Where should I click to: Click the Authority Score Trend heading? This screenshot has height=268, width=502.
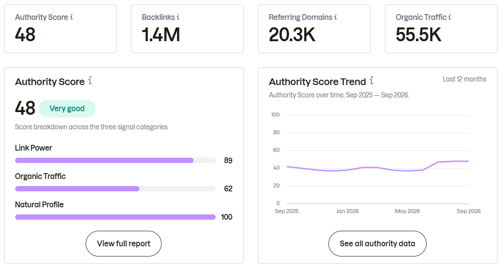point(317,82)
